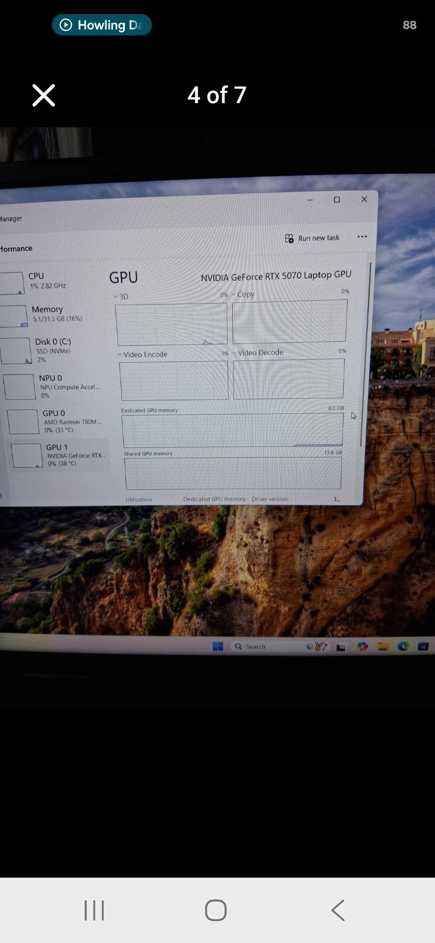
Task: Click the Video Encode graph
Action: pyautogui.click(x=174, y=381)
